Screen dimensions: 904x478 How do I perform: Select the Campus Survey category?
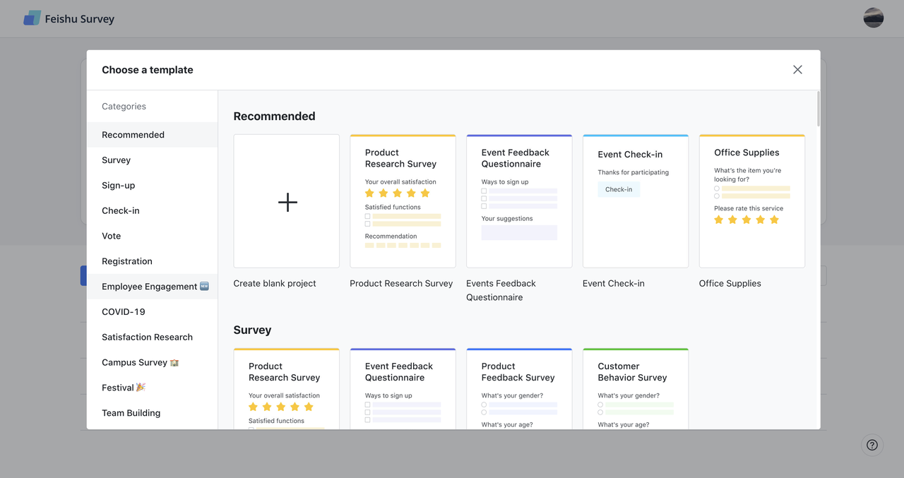tap(153, 362)
